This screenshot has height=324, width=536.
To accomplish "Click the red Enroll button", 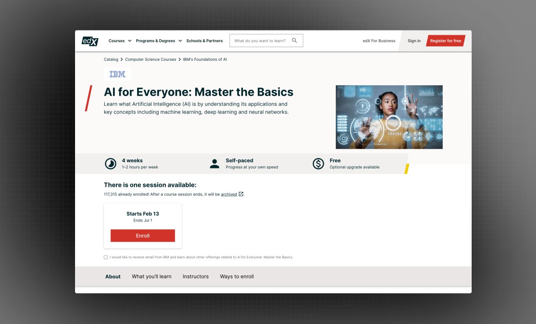I will pos(143,236).
